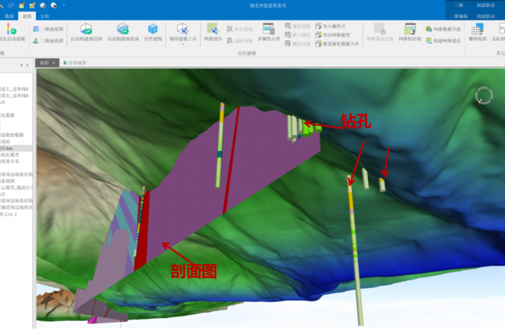
Task: Click the 网格剖分 icon
Action: pos(212,32)
